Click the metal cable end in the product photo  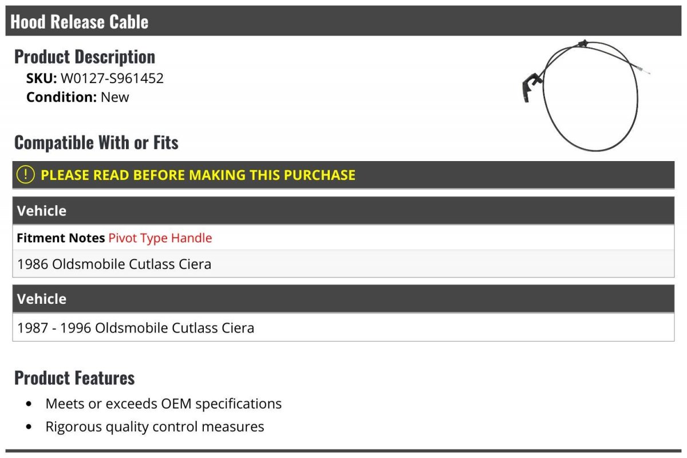click(644, 72)
